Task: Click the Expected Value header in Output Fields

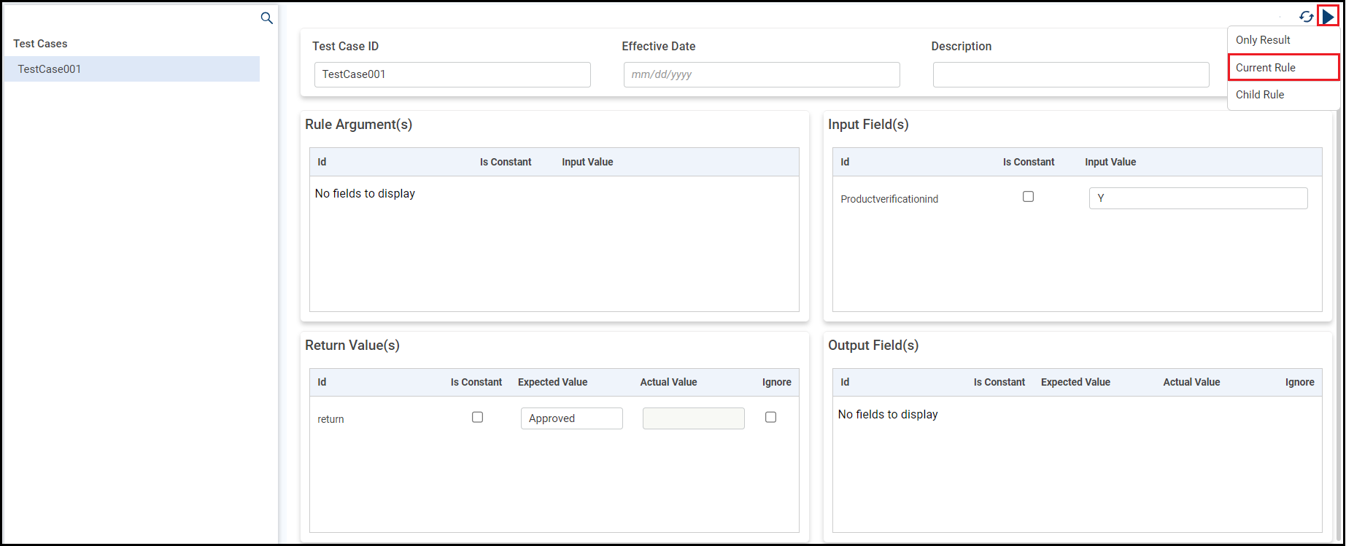Action: (1075, 382)
